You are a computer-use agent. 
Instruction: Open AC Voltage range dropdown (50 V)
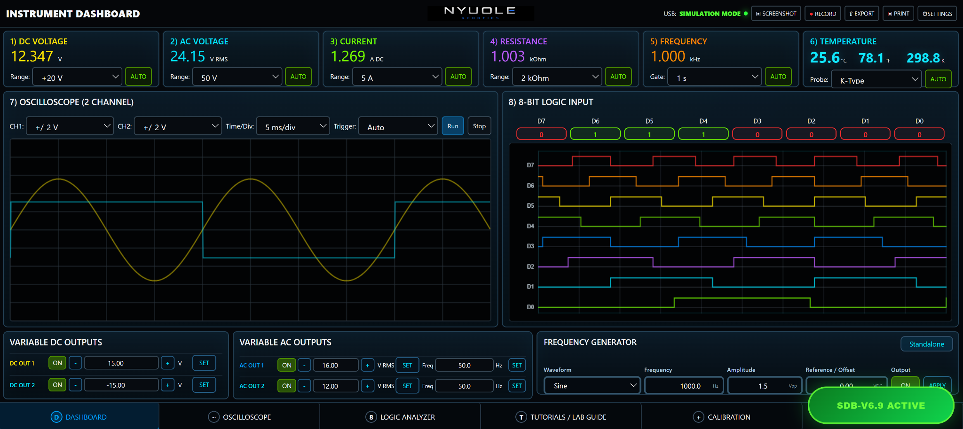click(237, 77)
